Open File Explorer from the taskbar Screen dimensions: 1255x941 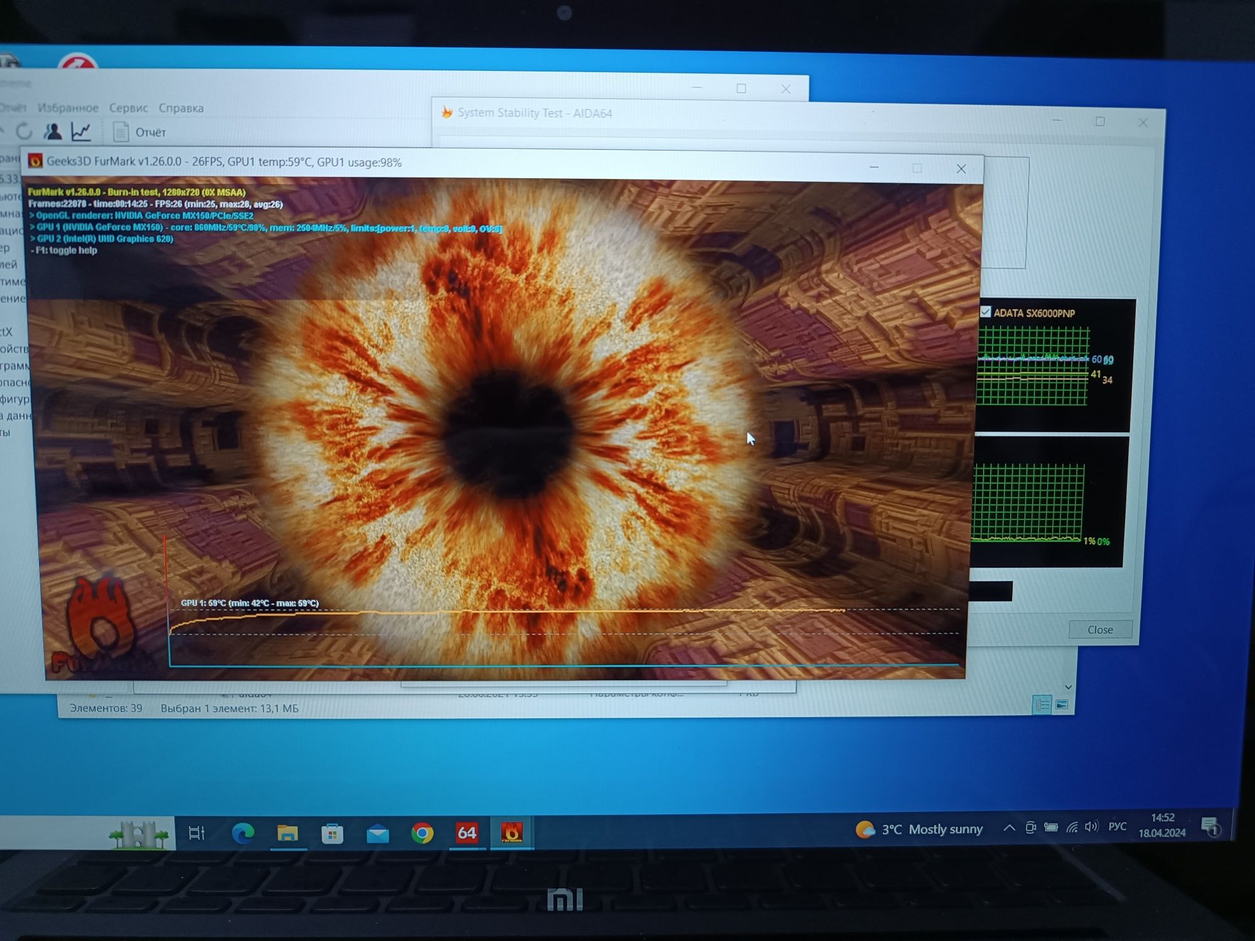tap(287, 833)
